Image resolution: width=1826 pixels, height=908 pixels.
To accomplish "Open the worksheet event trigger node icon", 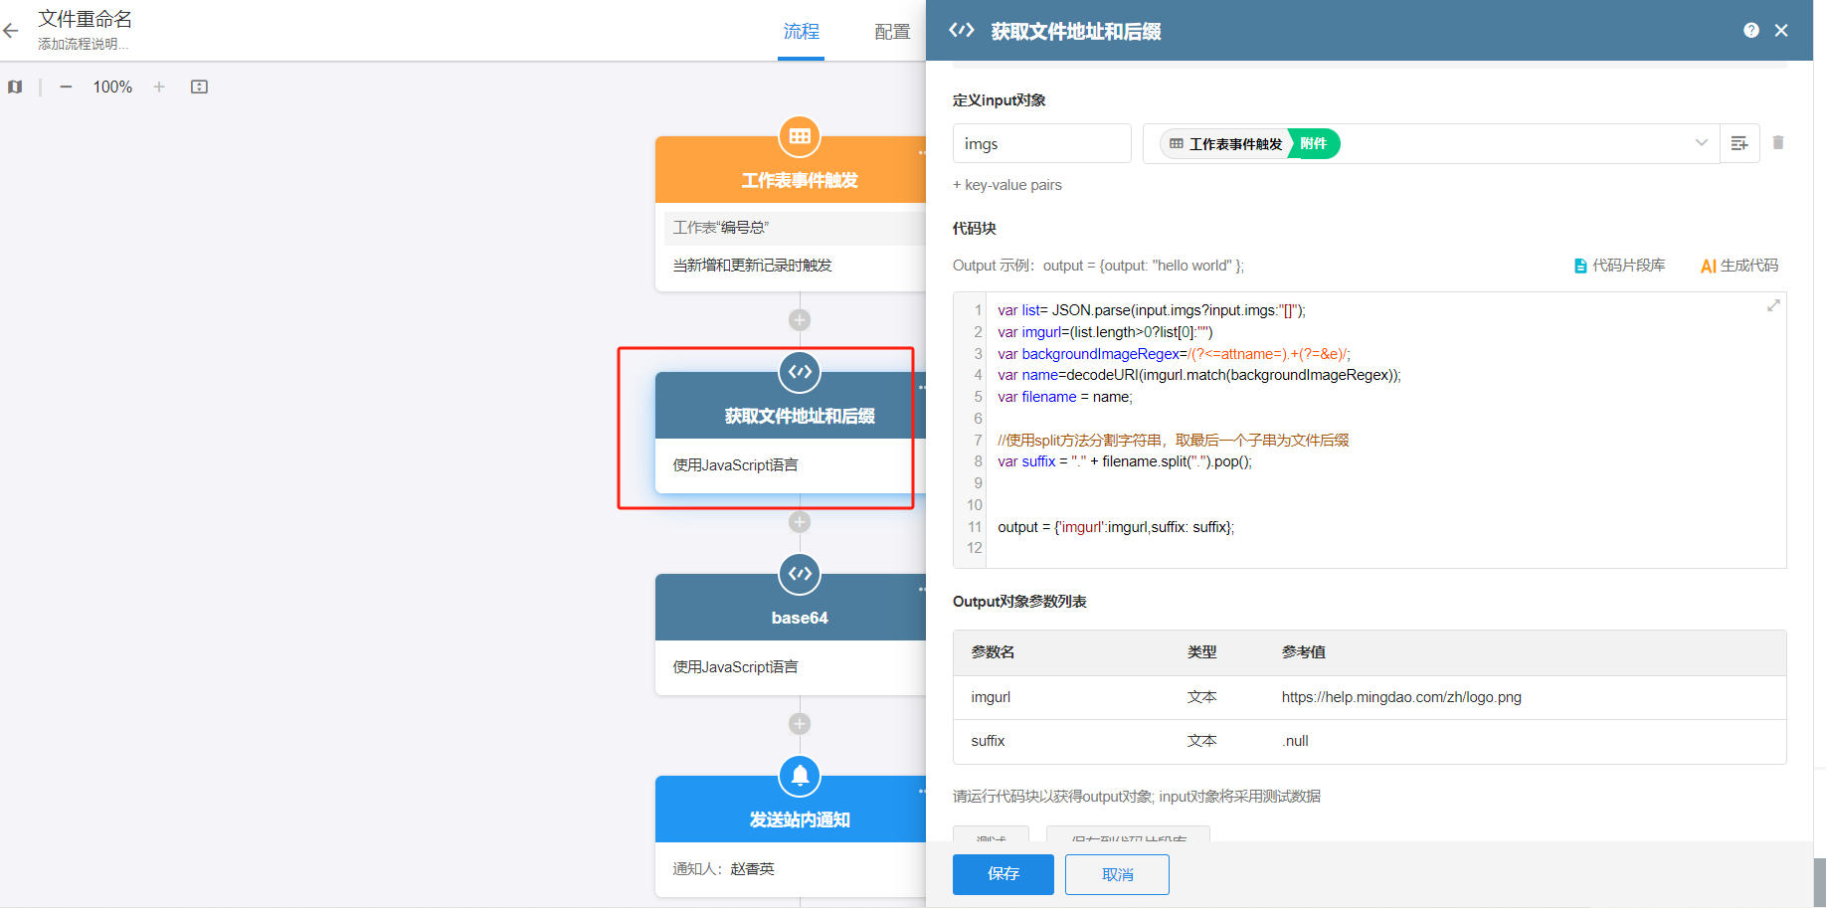I will (x=800, y=136).
